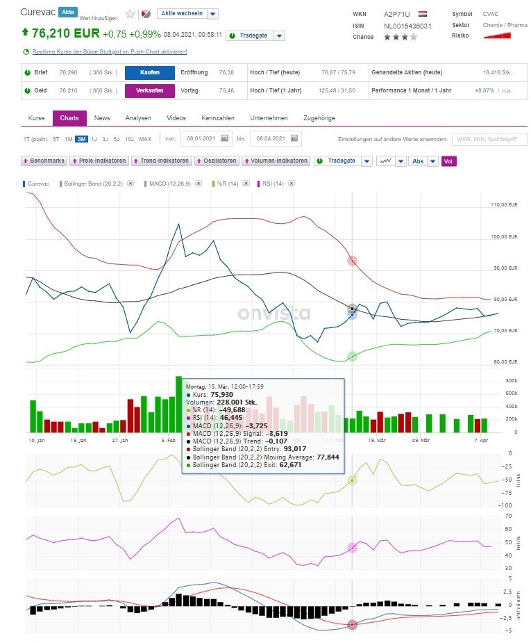This screenshot has width=531, height=643.
Task: Open the chart toolbar Tradegate dropdown arrow
Action: pos(366,161)
